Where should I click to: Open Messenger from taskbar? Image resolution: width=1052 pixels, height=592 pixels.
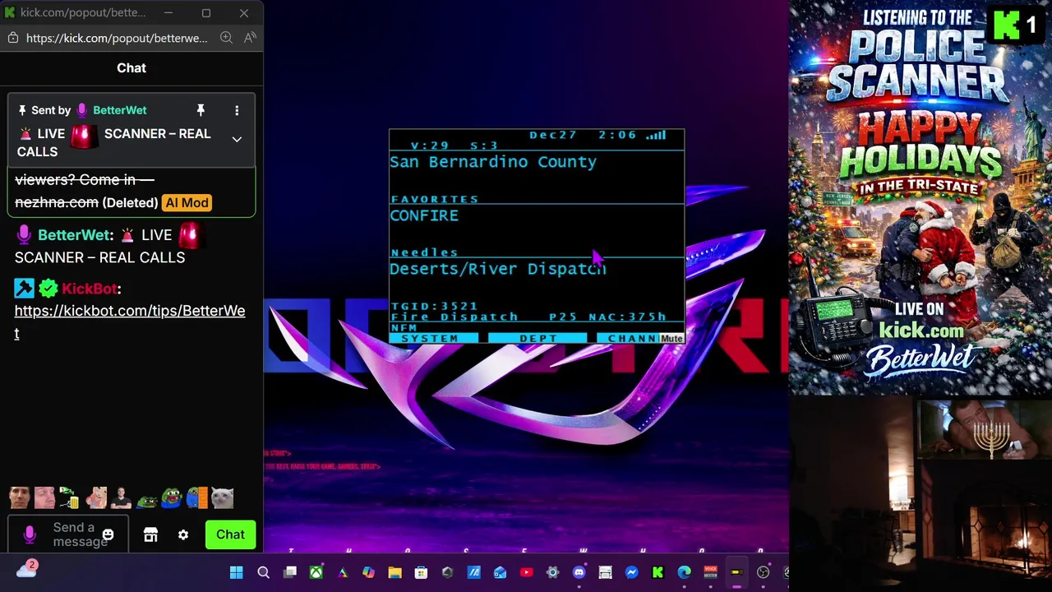pos(631,572)
